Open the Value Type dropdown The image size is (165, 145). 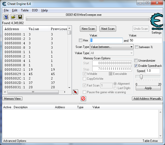pos(112,53)
